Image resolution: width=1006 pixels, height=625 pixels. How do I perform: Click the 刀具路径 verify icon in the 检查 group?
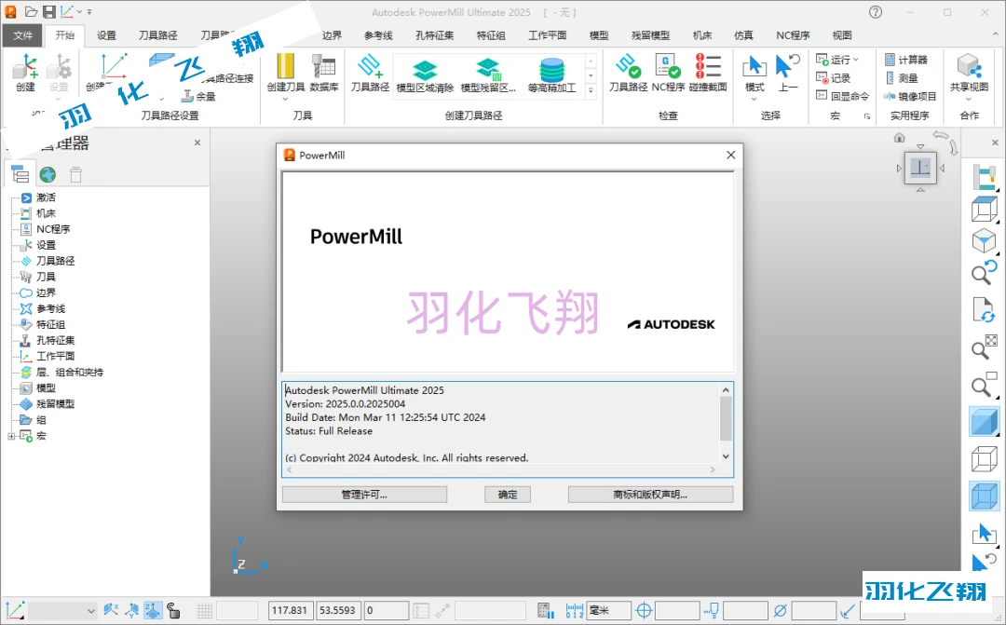click(628, 66)
